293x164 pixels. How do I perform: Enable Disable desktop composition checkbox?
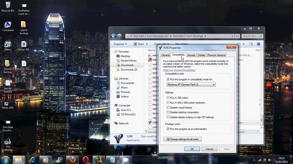tap(168, 113)
